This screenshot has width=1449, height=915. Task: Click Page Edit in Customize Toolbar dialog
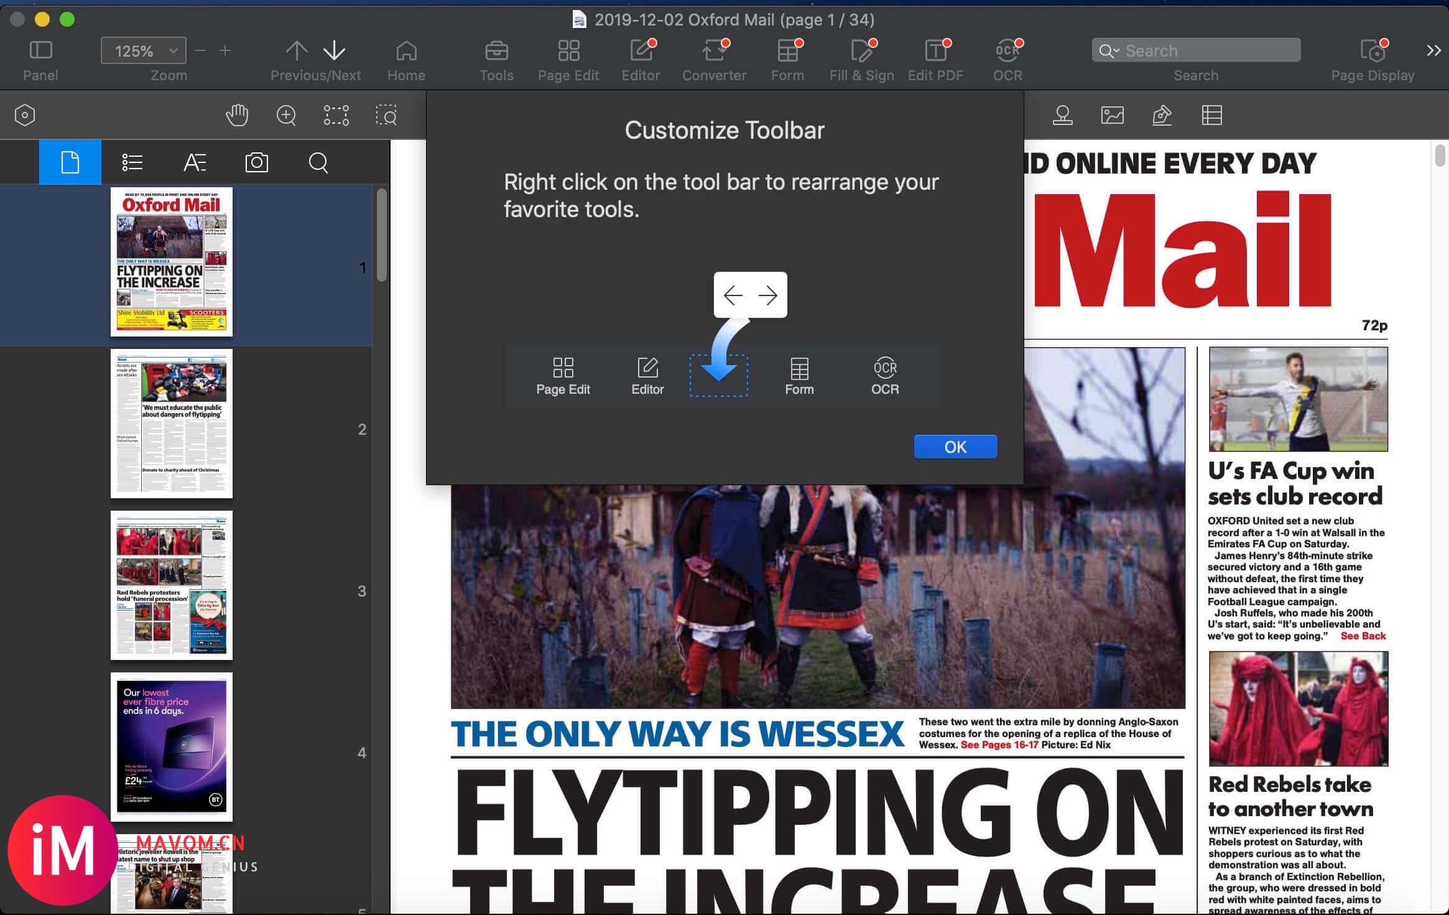pyautogui.click(x=563, y=376)
